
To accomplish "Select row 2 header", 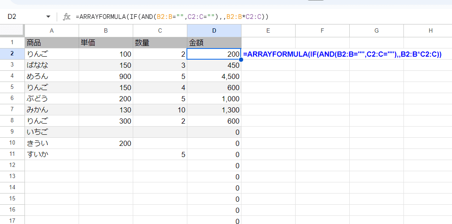I will coord(12,54).
